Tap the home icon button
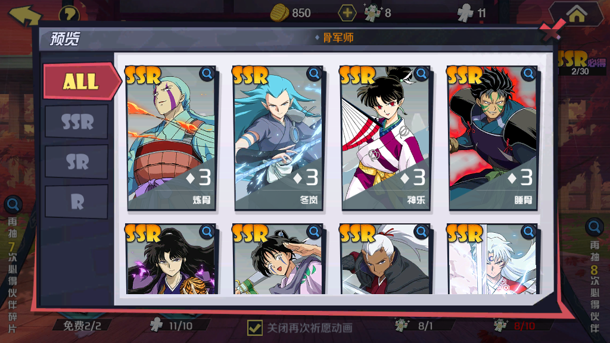The height and width of the screenshot is (343, 610). [576, 14]
